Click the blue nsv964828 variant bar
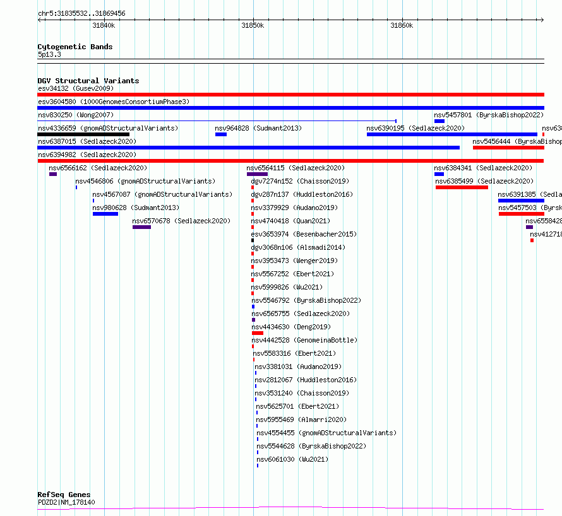Viewport: 562px width, 516px height. 221,134
